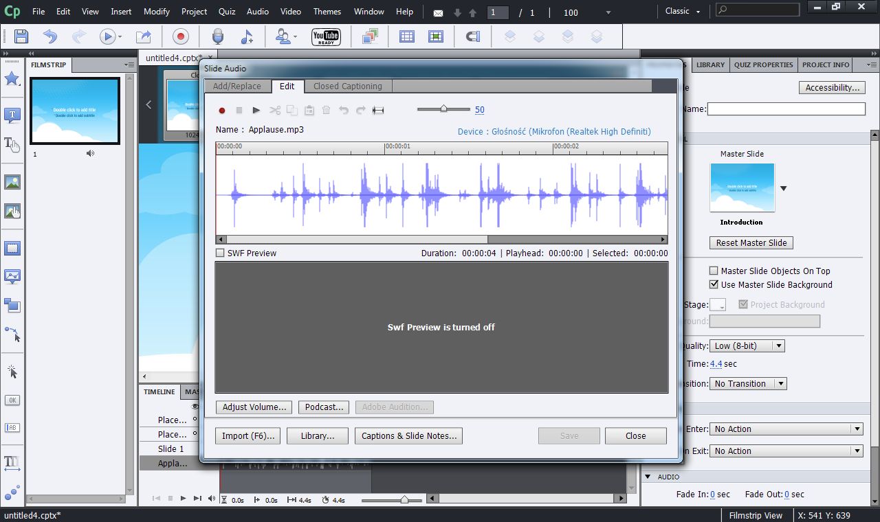Image resolution: width=880 pixels, height=522 pixels.
Task: Uncheck Use Master Slide Background
Action: [714, 284]
